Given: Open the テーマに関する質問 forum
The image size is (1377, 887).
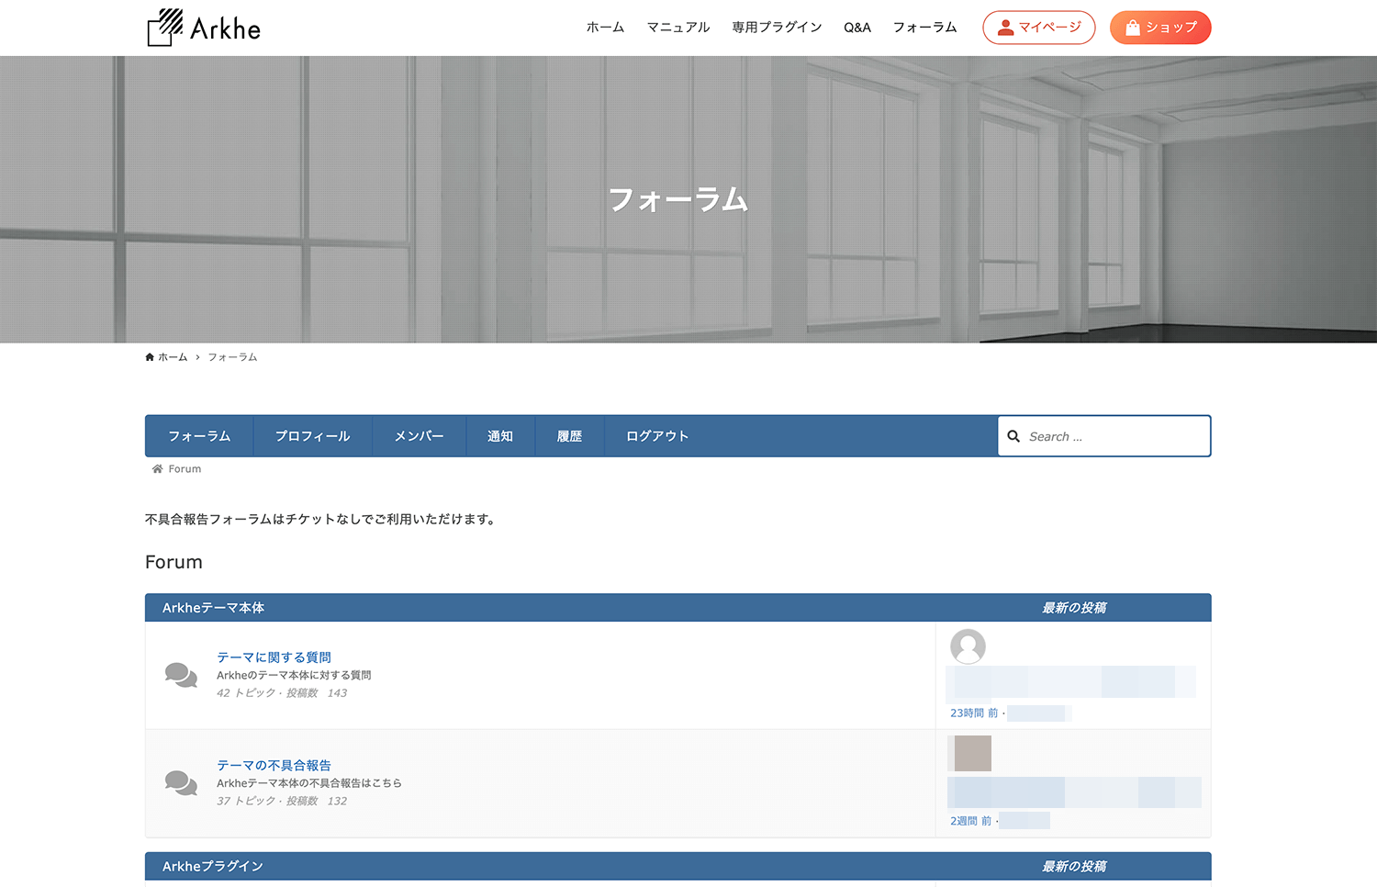Looking at the screenshot, I should coord(274,657).
